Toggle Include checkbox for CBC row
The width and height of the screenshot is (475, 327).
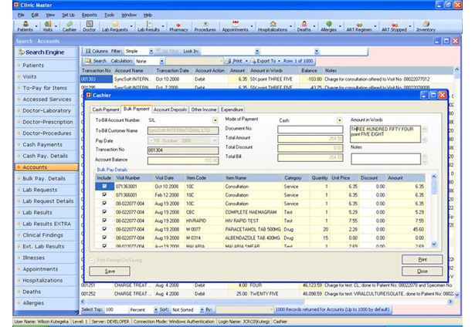coord(104,212)
